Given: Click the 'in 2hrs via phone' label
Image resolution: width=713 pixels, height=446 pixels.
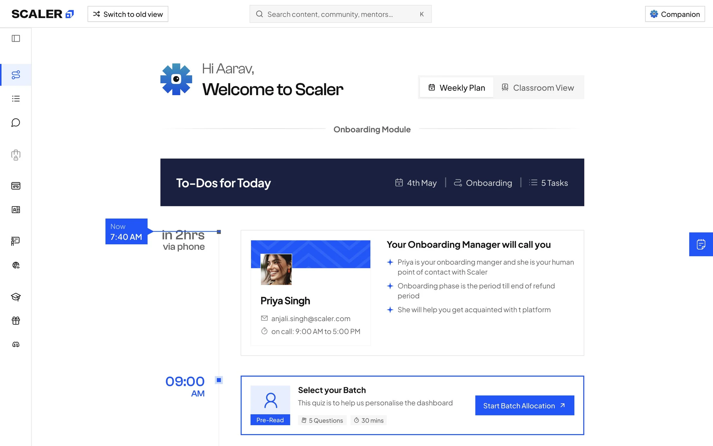Looking at the screenshot, I should 183,240.
